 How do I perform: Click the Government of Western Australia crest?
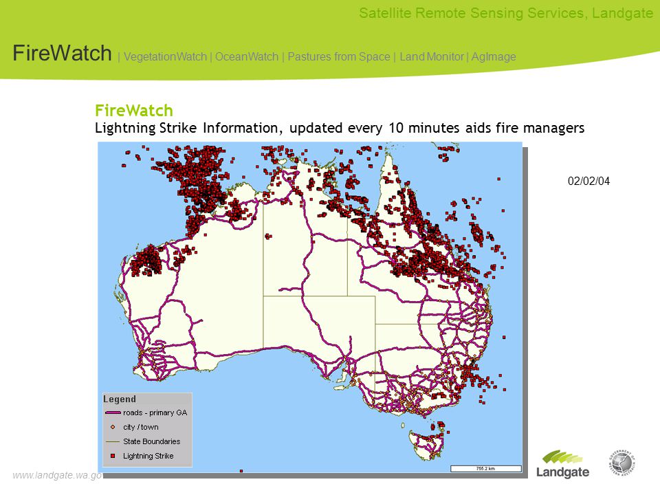point(621,463)
